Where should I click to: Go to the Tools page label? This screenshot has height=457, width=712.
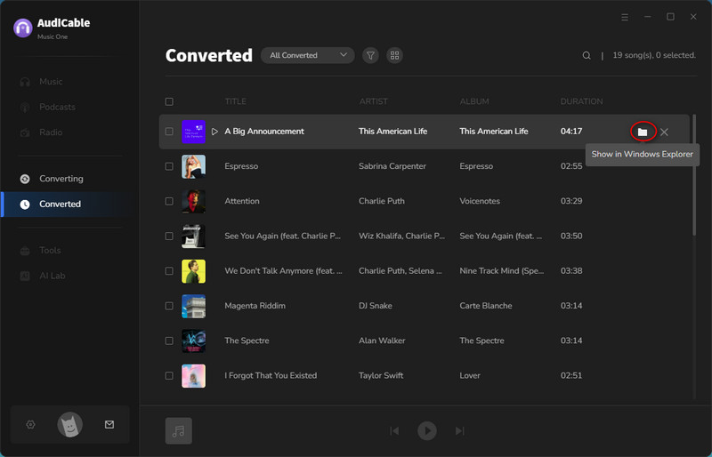click(x=50, y=251)
